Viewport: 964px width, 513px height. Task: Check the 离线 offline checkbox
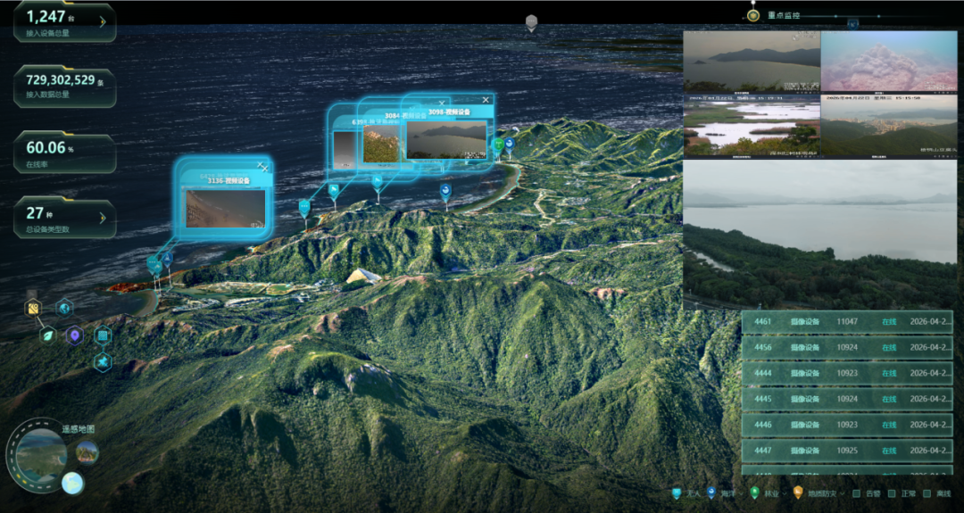click(927, 493)
